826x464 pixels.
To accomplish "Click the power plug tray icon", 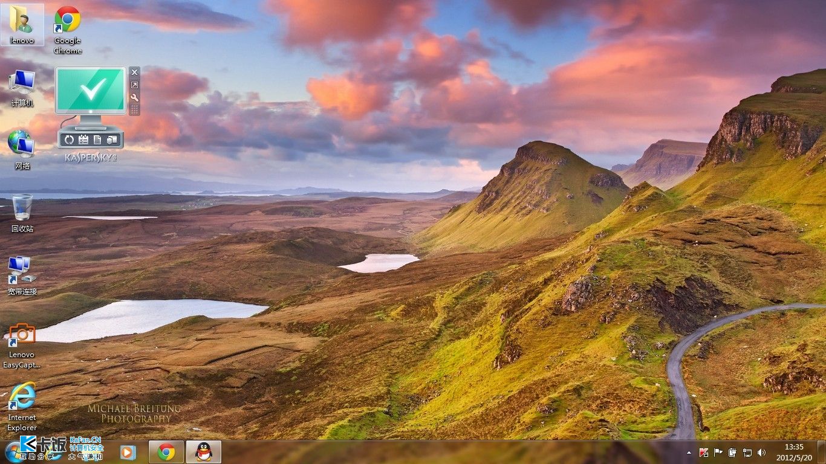I will point(733,453).
